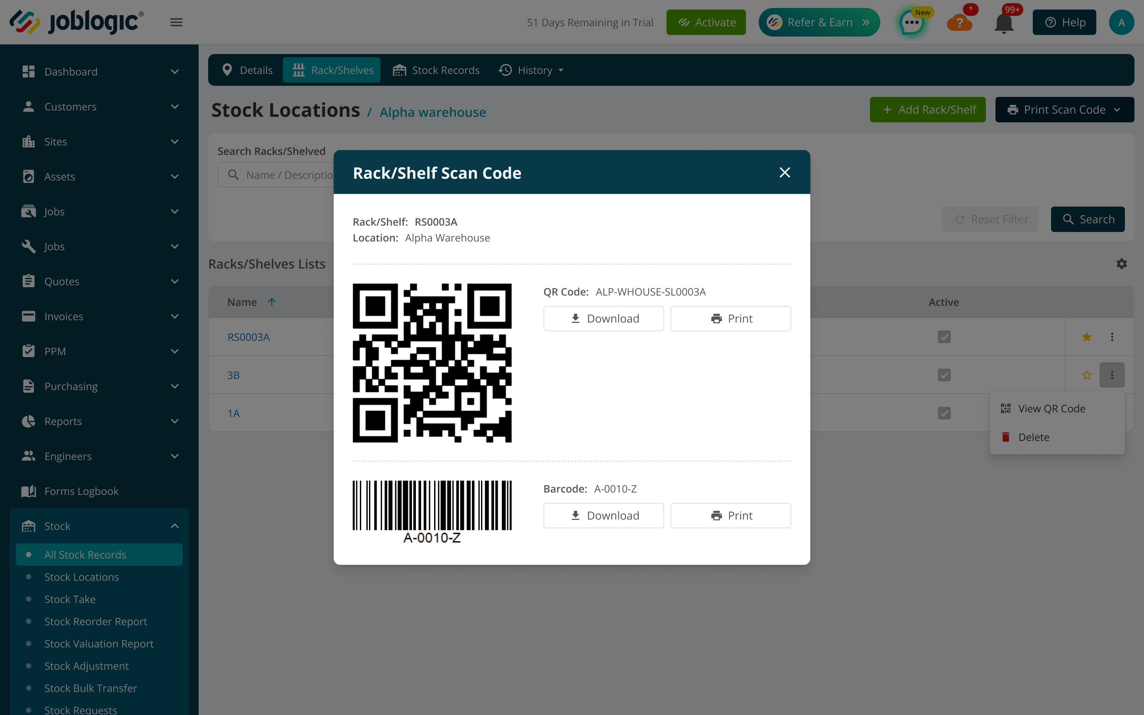Click the Activate trial button

coord(706,22)
